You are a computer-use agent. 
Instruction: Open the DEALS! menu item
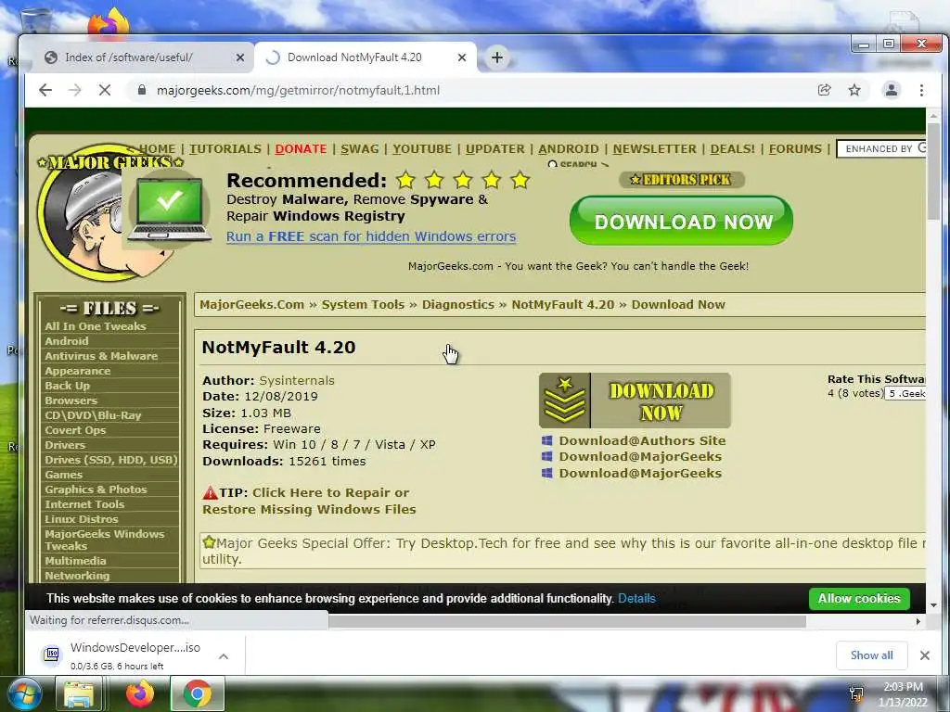[x=733, y=149]
